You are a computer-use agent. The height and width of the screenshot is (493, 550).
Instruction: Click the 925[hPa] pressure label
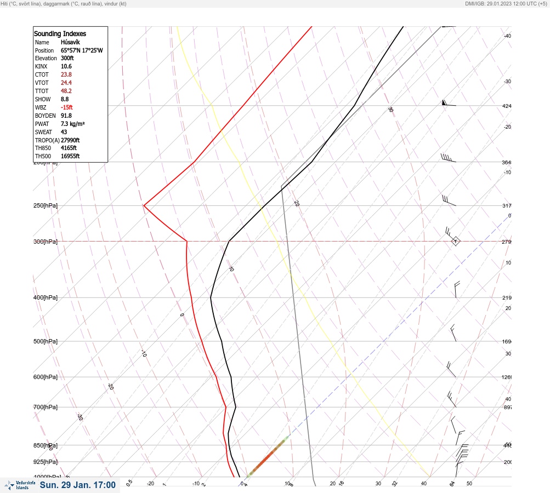tap(46, 462)
